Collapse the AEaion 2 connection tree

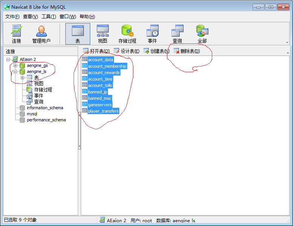(x=8, y=60)
